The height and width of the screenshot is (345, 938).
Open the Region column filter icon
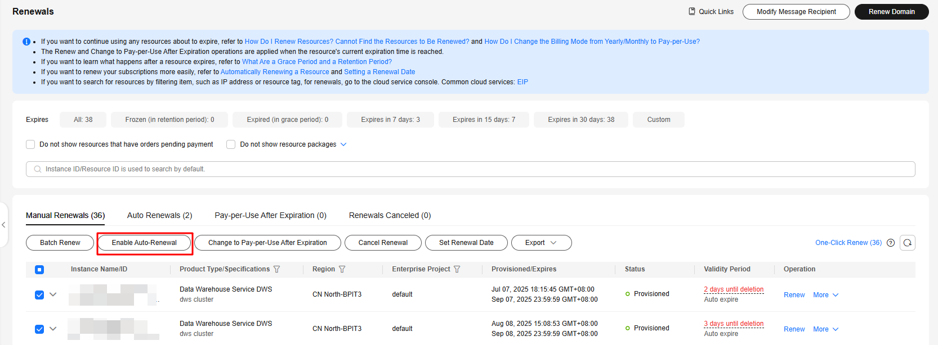click(x=342, y=269)
